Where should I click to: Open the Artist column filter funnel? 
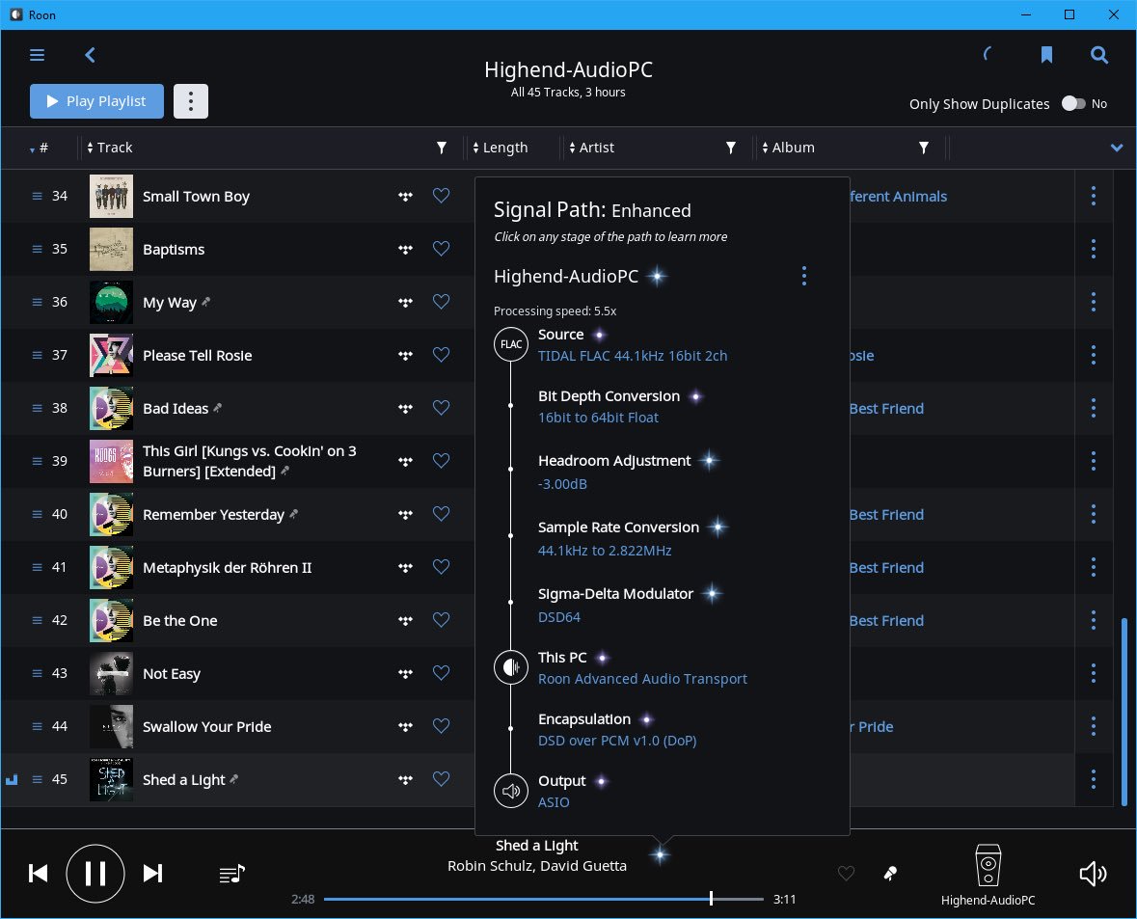[730, 148]
